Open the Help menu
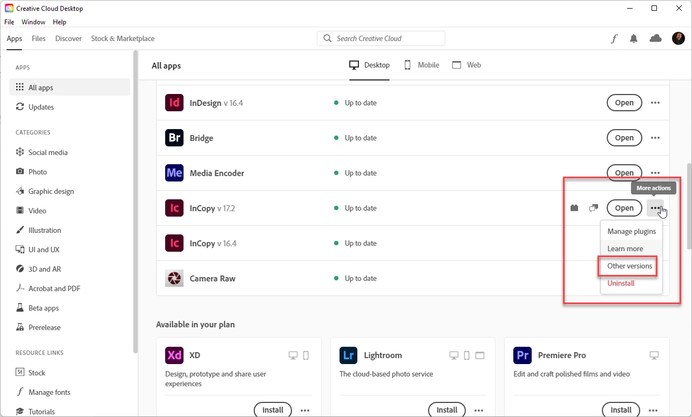Image resolution: width=692 pixels, height=417 pixels. point(59,22)
